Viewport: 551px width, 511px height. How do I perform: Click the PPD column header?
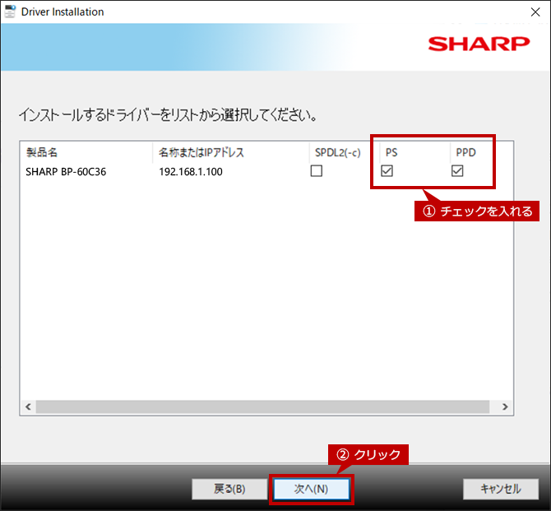pyautogui.click(x=481, y=152)
